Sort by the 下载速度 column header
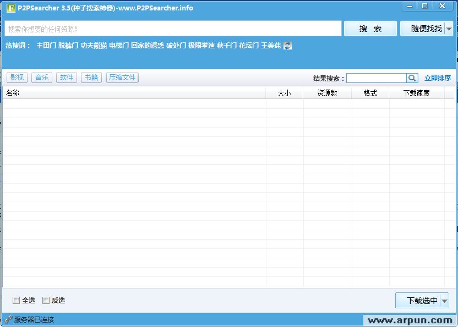458x327 pixels. click(417, 93)
